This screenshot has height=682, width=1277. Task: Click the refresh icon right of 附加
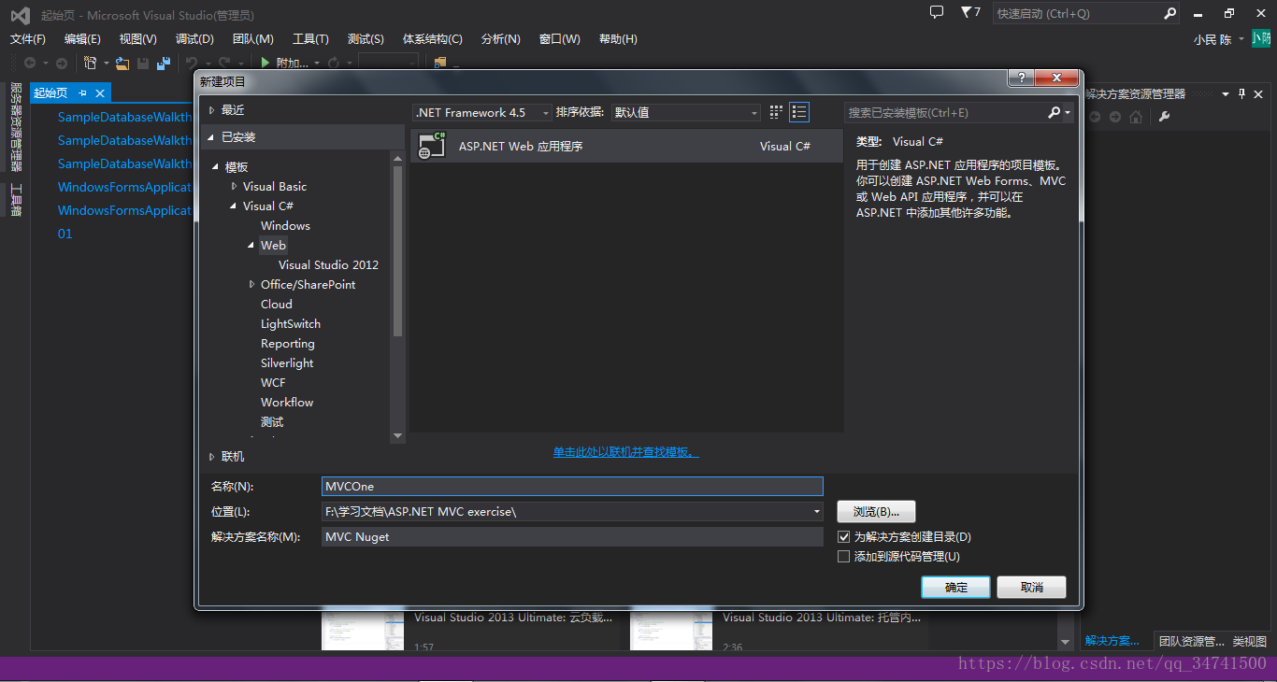pos(334,63)
